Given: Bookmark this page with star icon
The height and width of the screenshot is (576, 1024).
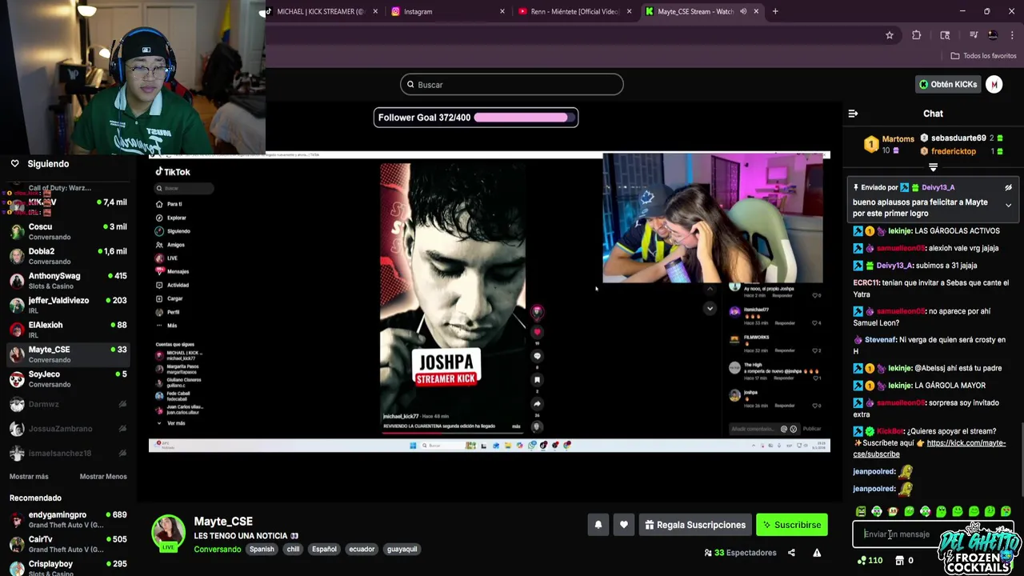Looking at the screenshot, I should tap(890, 35).
